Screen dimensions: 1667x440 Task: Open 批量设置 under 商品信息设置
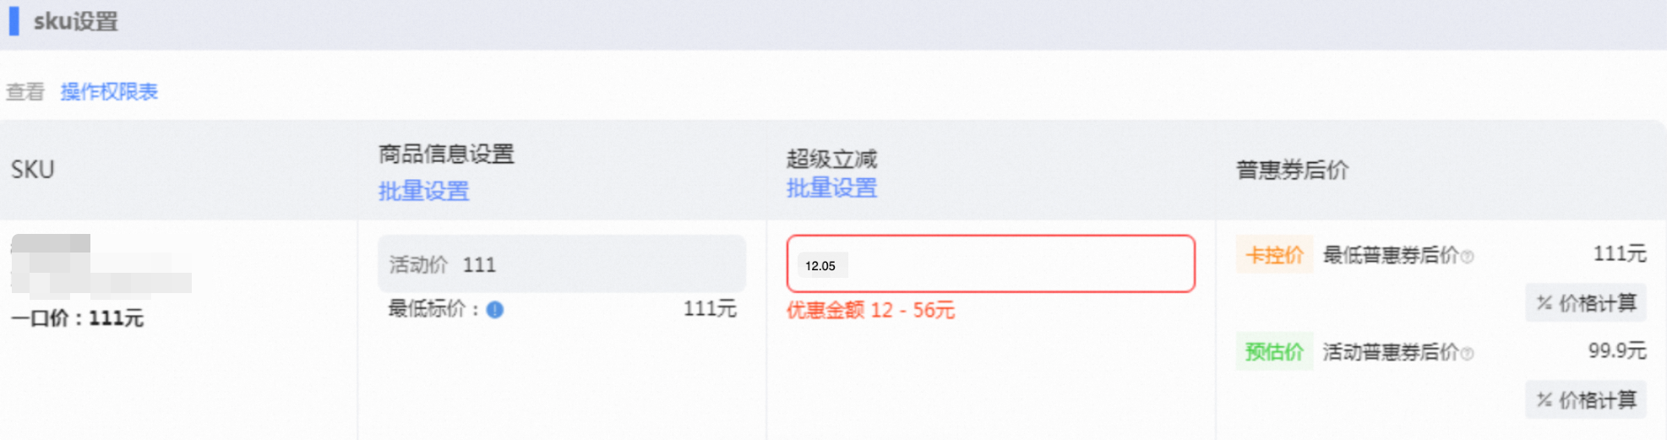click(x=423, y=192)
